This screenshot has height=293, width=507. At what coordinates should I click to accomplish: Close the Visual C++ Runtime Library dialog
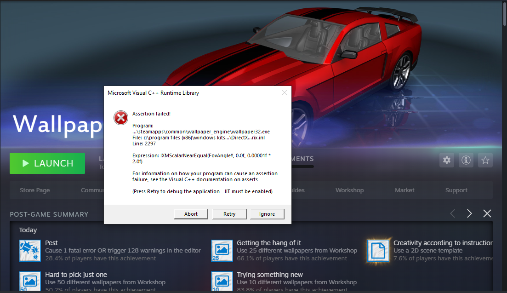coord(284,92)
